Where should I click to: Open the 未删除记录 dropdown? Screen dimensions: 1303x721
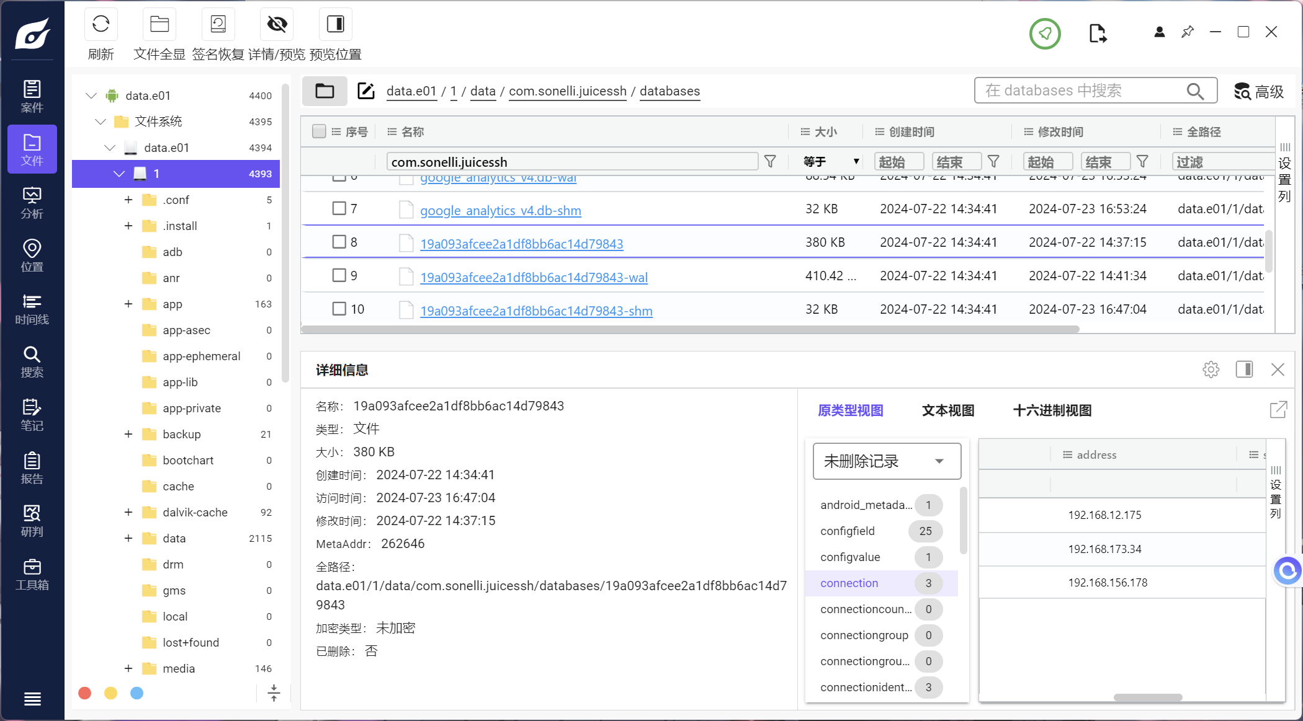[887, 461]
